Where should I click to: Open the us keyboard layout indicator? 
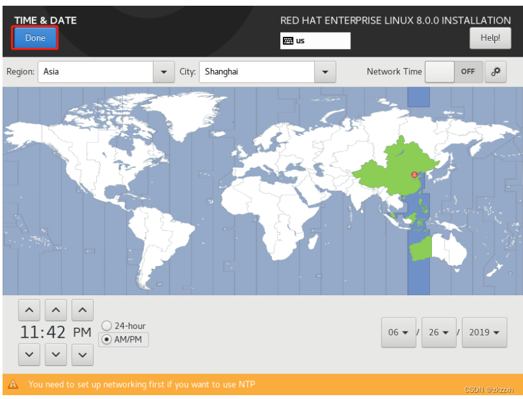[315, 41]
